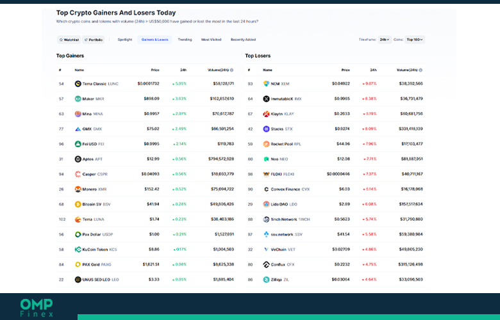Click the Convex Finance CVX icon
Viewport: 500px width, 320px height.
coord(266,189)
